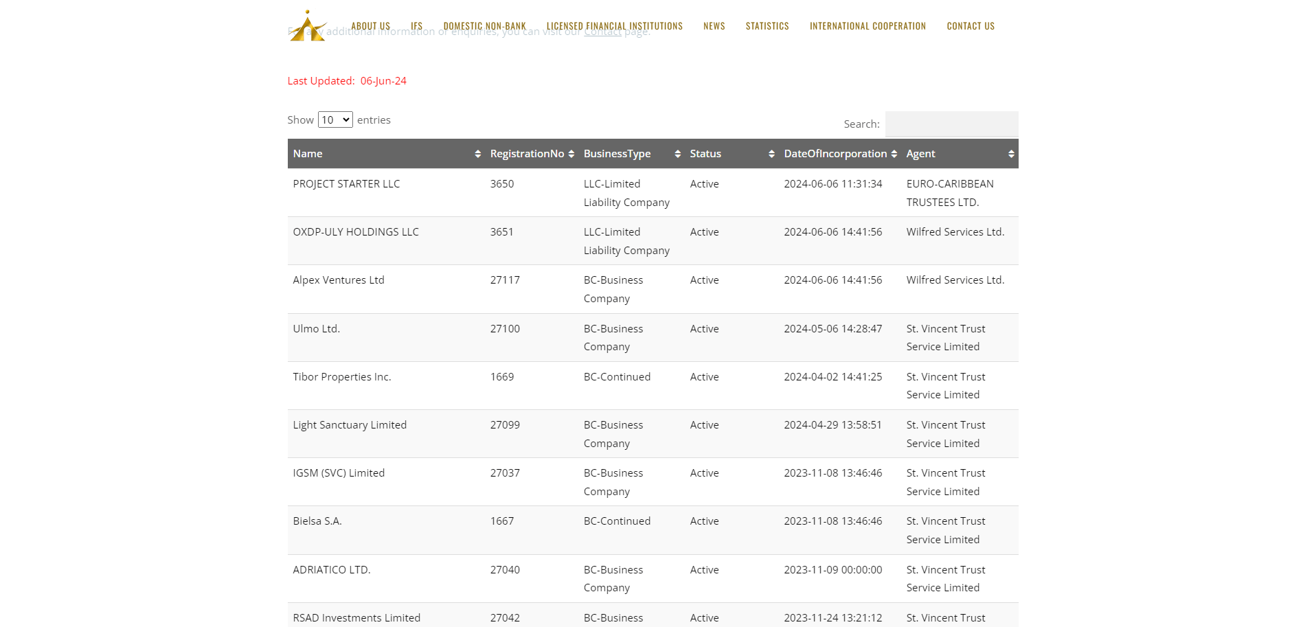The height and width of the screenshot is (627, 1303).
Task: Click date 2024-06-06 11:31:34
Action: (833, 184)
